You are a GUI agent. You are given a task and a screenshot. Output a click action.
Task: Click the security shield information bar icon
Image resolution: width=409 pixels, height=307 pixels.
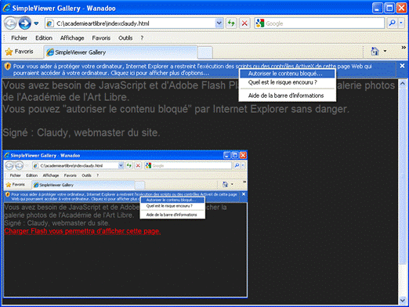pyautogui.click(x=8, y=67)
